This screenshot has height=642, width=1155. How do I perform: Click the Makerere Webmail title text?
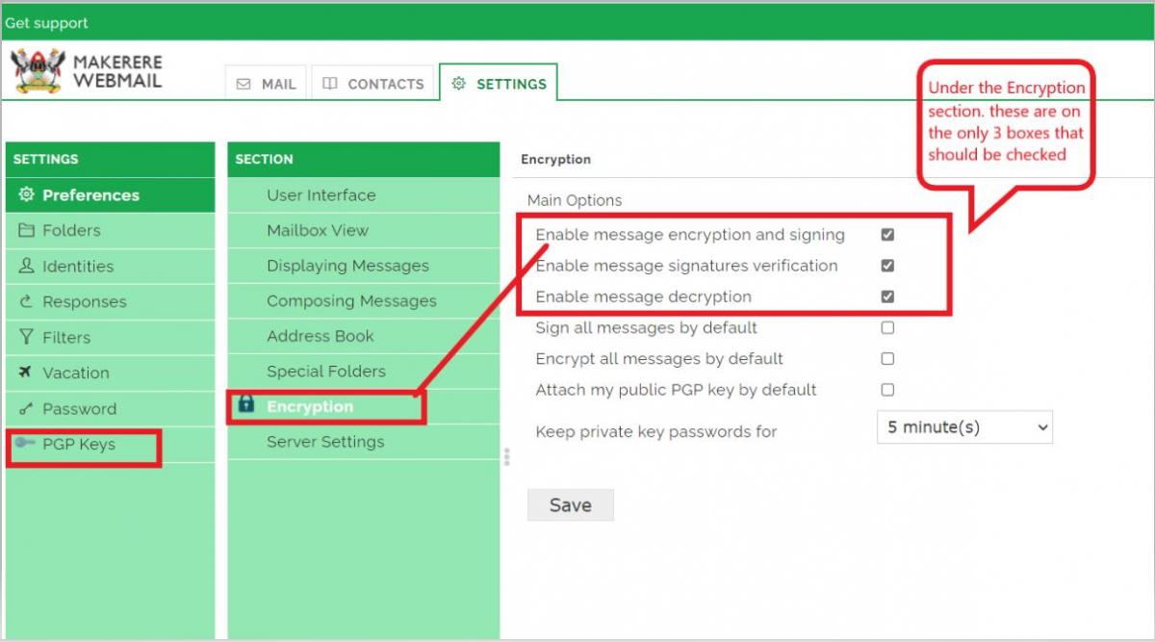(117, 71)
